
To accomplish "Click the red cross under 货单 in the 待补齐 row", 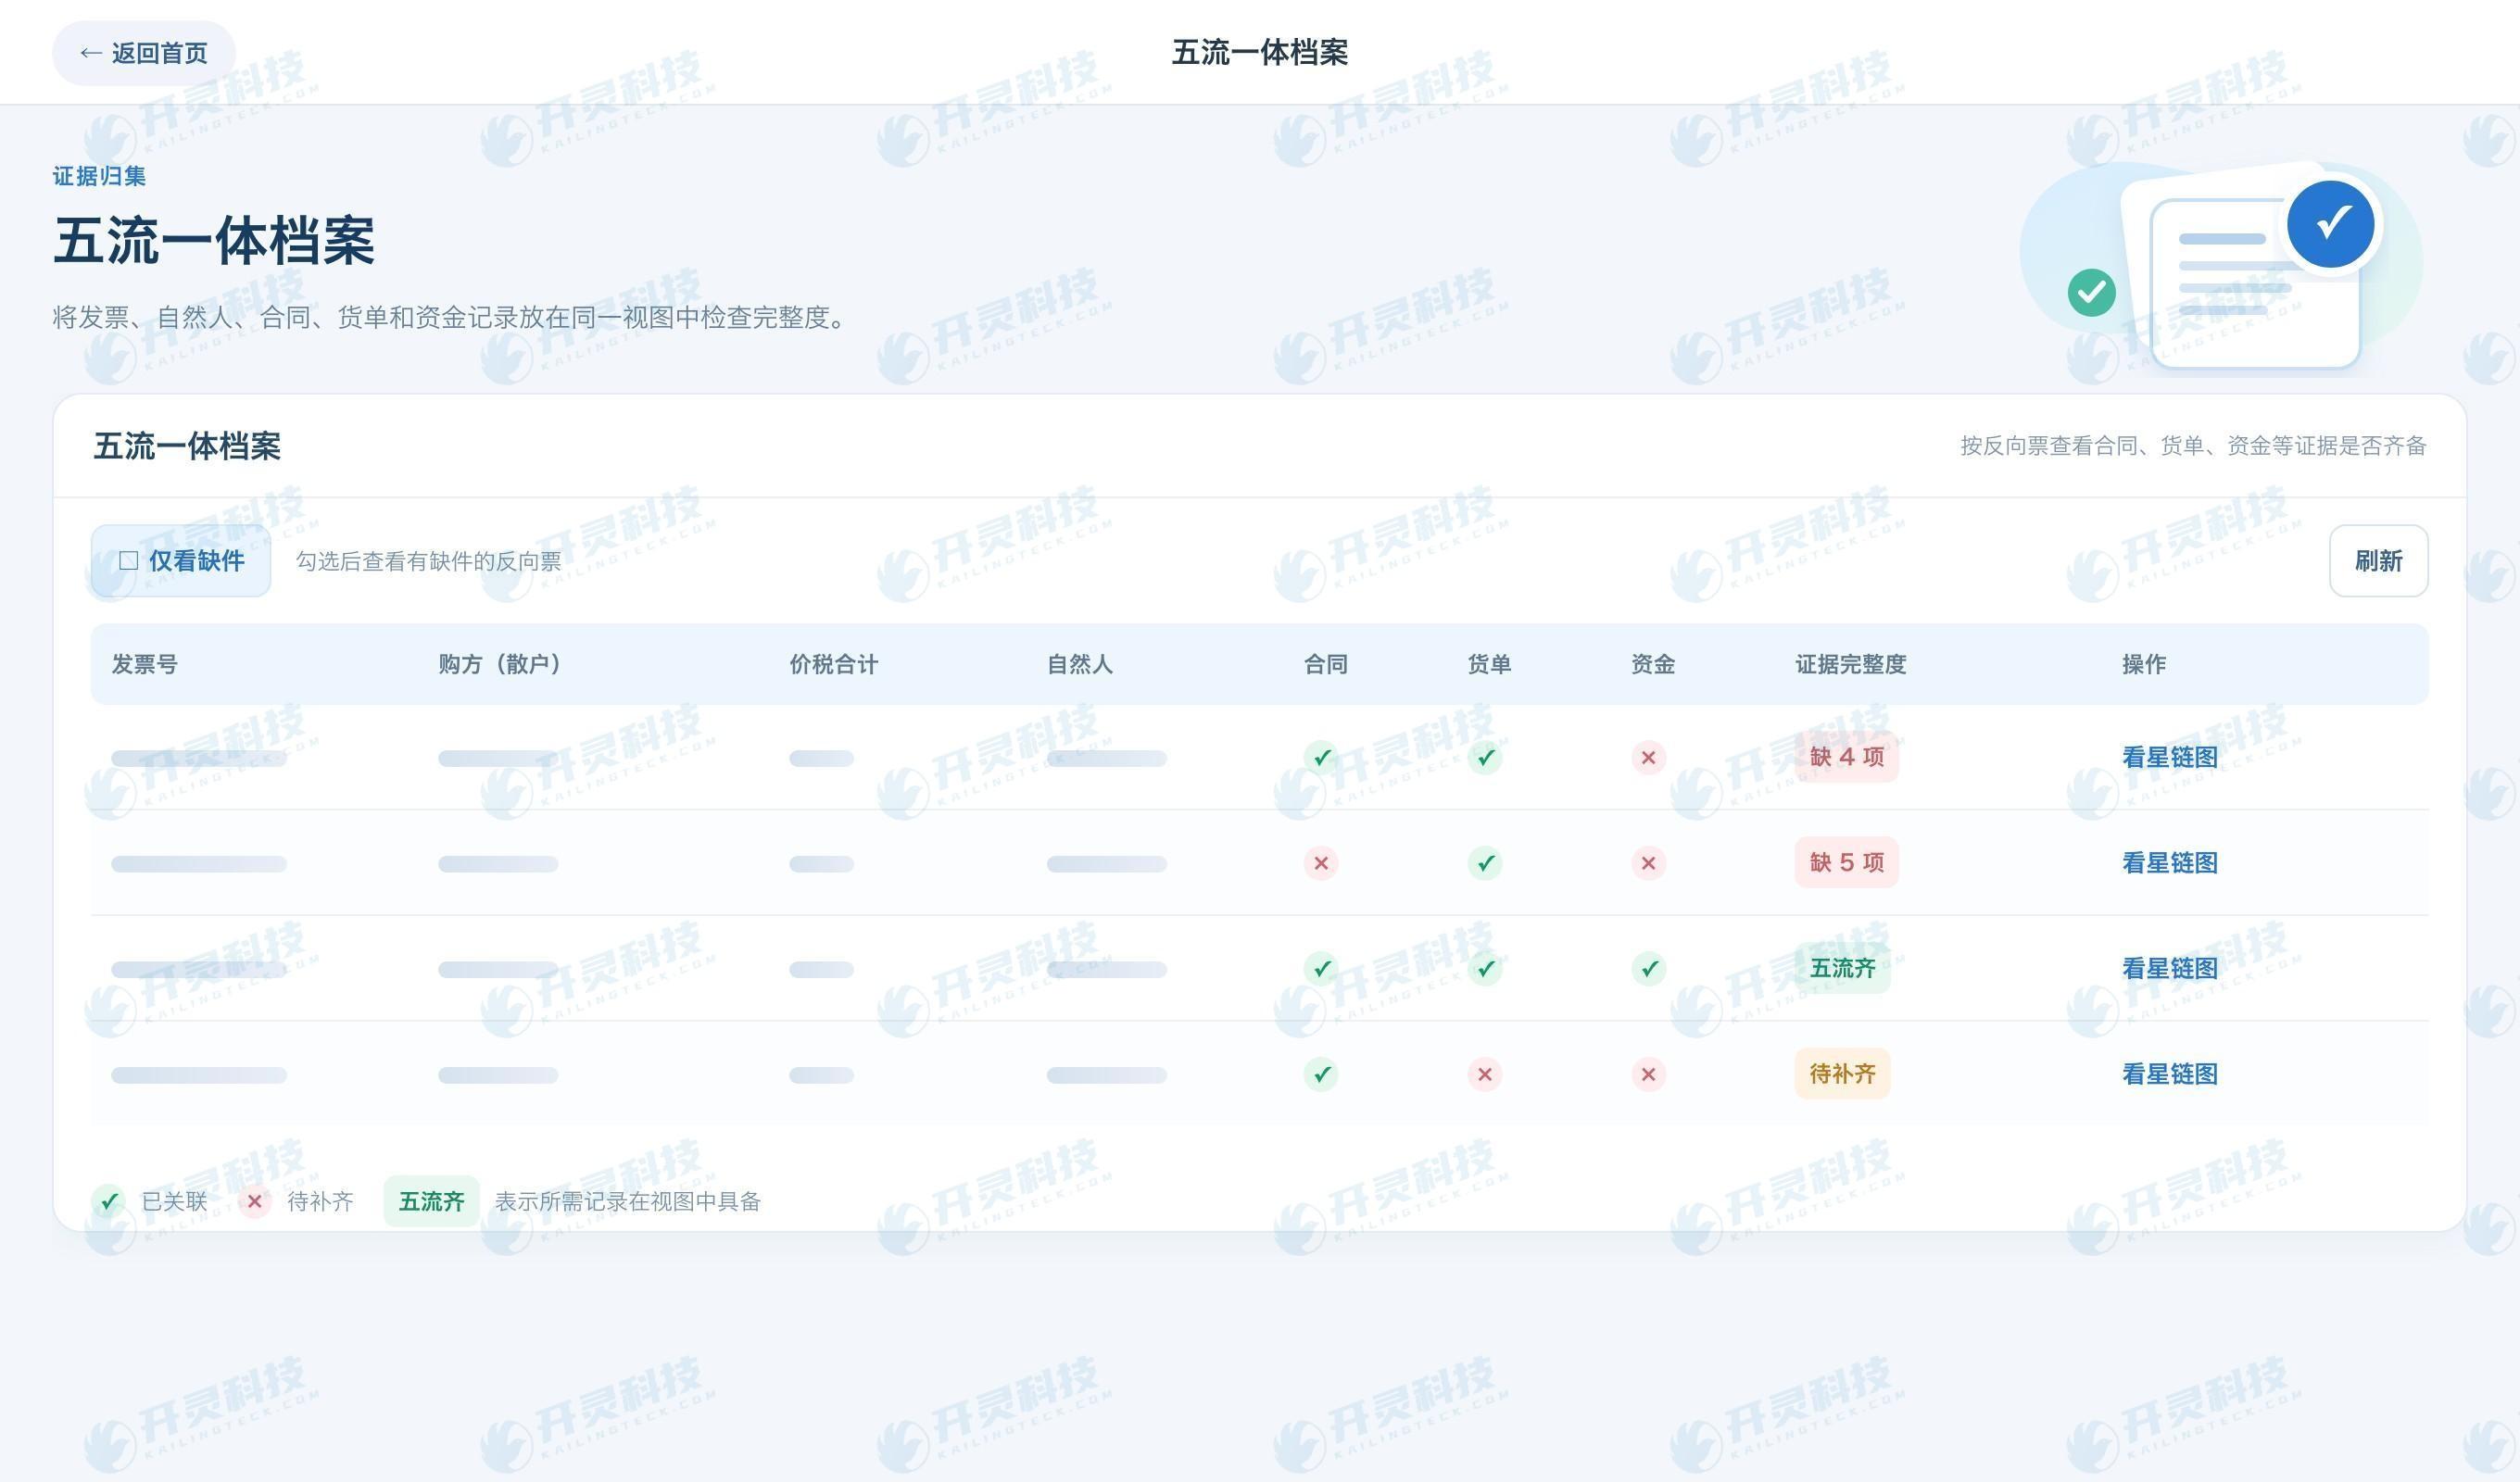I will coord(1484,1075).
